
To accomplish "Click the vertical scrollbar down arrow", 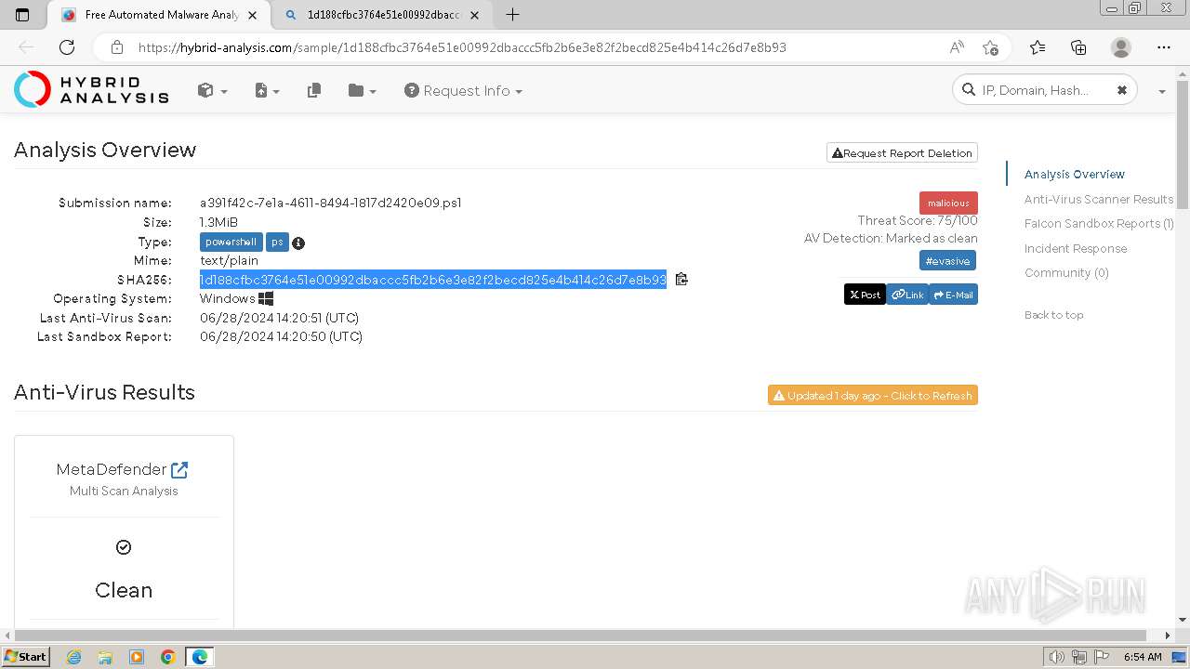I will pos(1183,620).
